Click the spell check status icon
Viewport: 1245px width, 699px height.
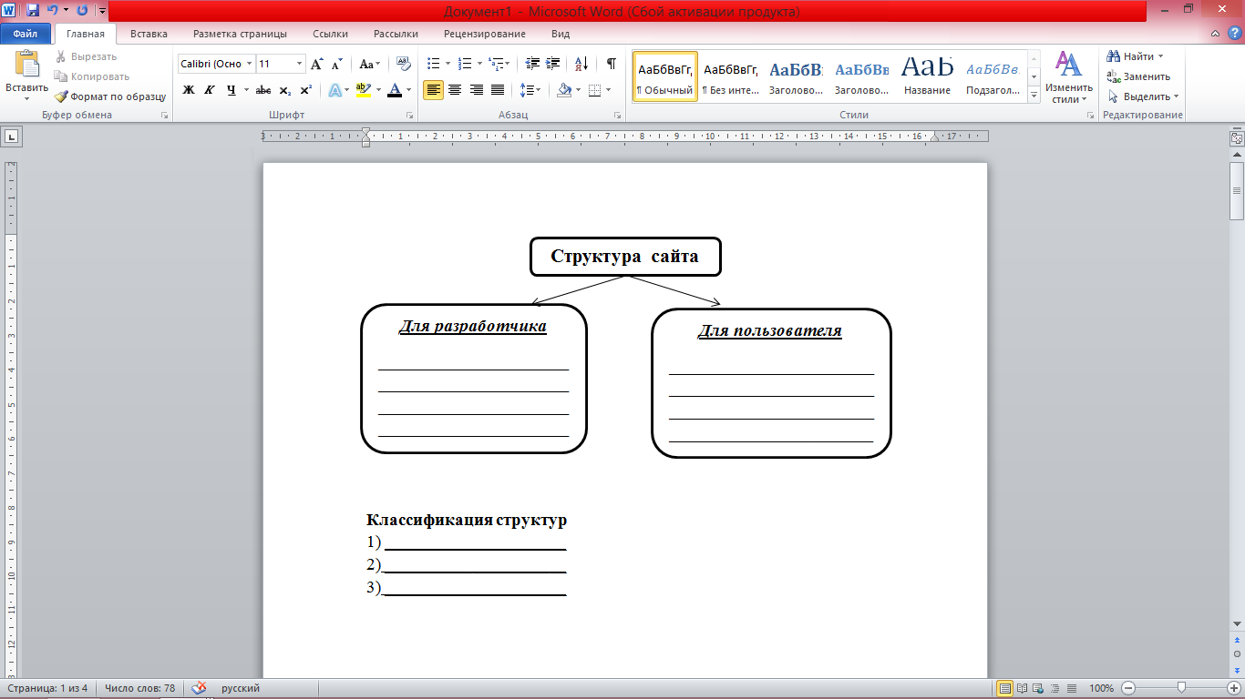200,688
